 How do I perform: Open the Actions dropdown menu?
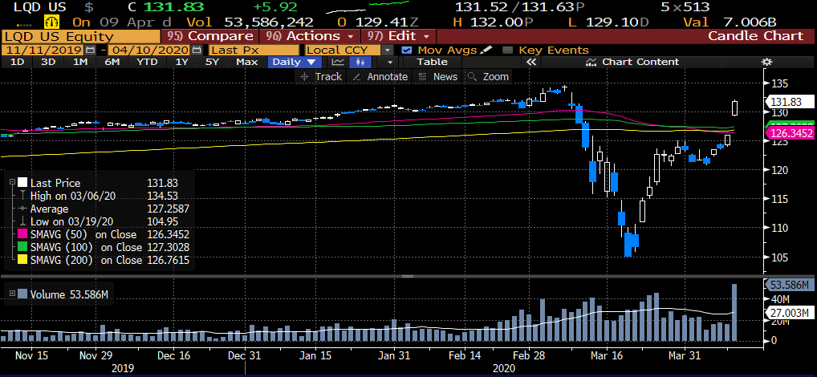coord(309,36)
